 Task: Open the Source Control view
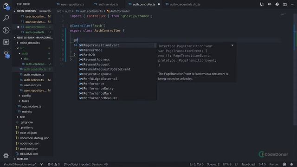coord(6,54)
